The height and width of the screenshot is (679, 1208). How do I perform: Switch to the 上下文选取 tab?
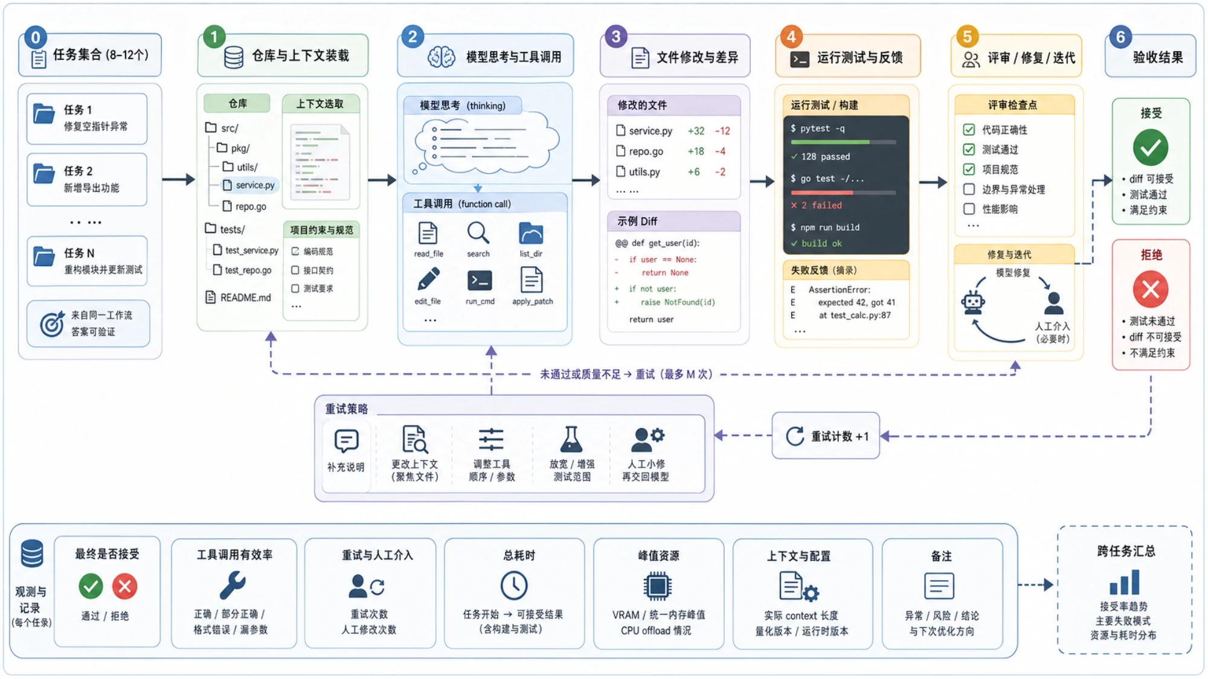(x=320, y=104)
